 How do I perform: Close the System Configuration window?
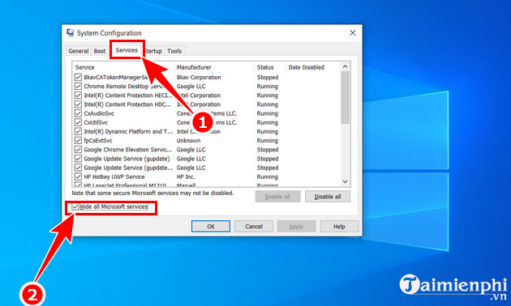tap(353, 33)
